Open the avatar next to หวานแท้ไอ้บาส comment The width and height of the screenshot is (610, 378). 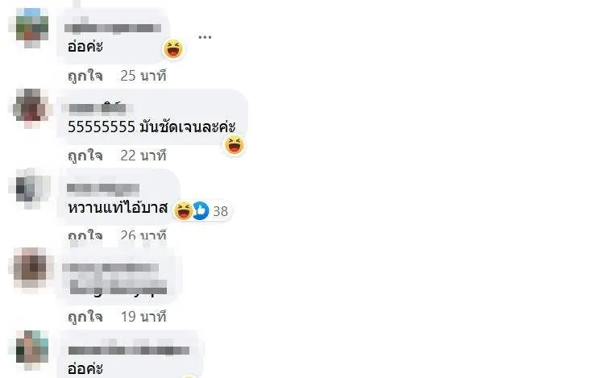click(31, 189)
